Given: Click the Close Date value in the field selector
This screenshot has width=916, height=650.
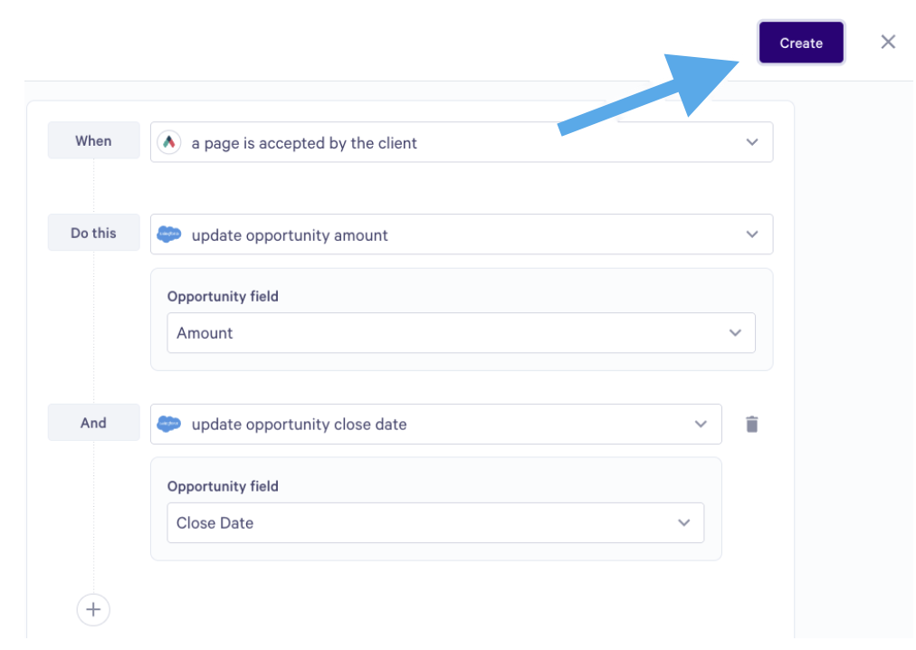Looking at the screenshot, I should tap(215, 523).
